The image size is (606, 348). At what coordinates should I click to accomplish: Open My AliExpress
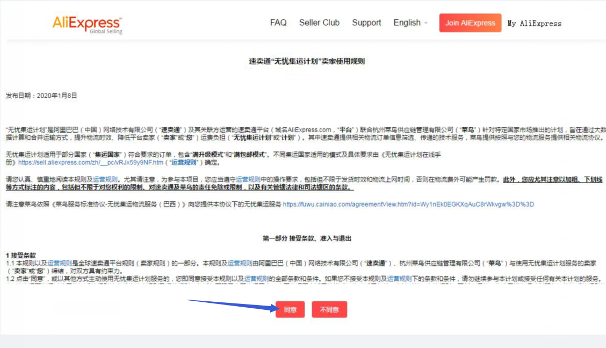pos(534,24)
